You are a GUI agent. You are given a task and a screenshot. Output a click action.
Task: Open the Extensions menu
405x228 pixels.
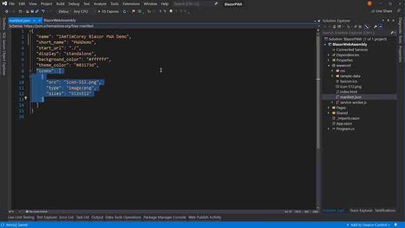(131, 4)
